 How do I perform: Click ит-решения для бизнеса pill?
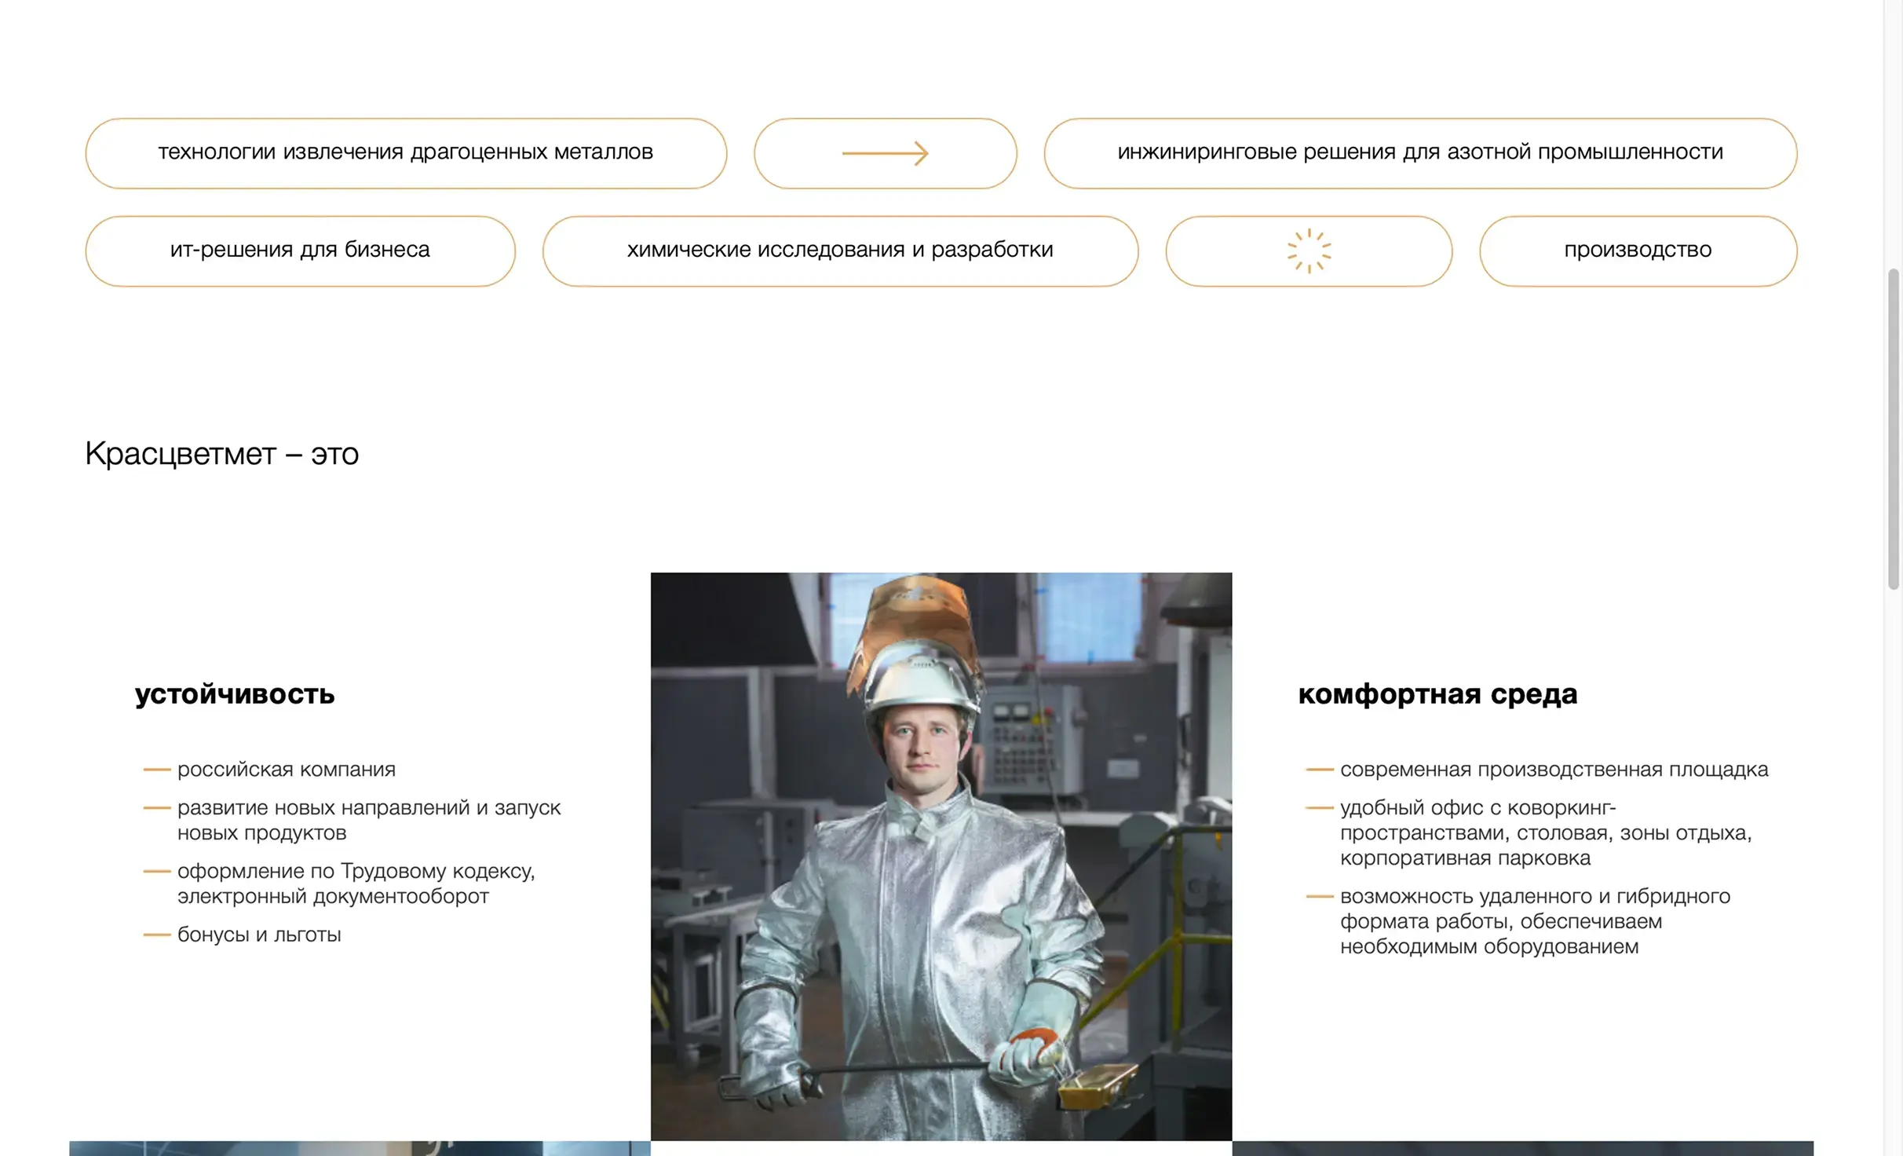[300, 251]
